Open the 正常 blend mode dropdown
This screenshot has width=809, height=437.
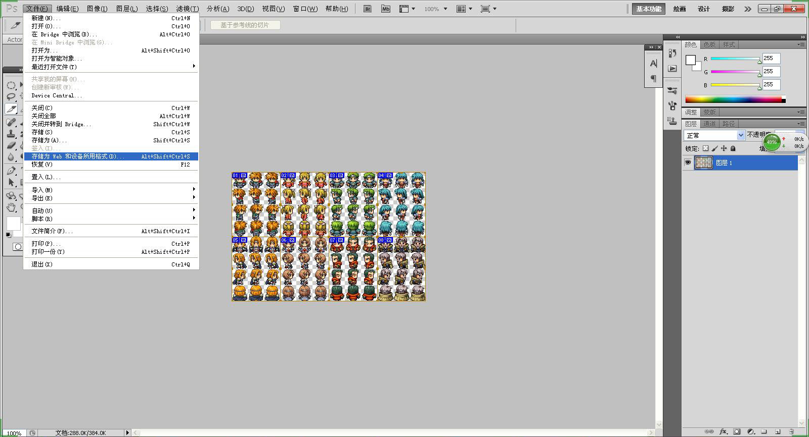pyautogui.click(x=714, y=135)
